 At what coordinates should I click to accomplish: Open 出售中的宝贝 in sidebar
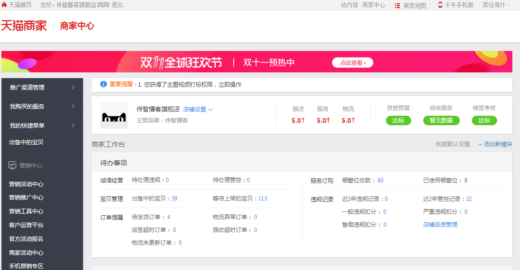click(x=26, y=142)
